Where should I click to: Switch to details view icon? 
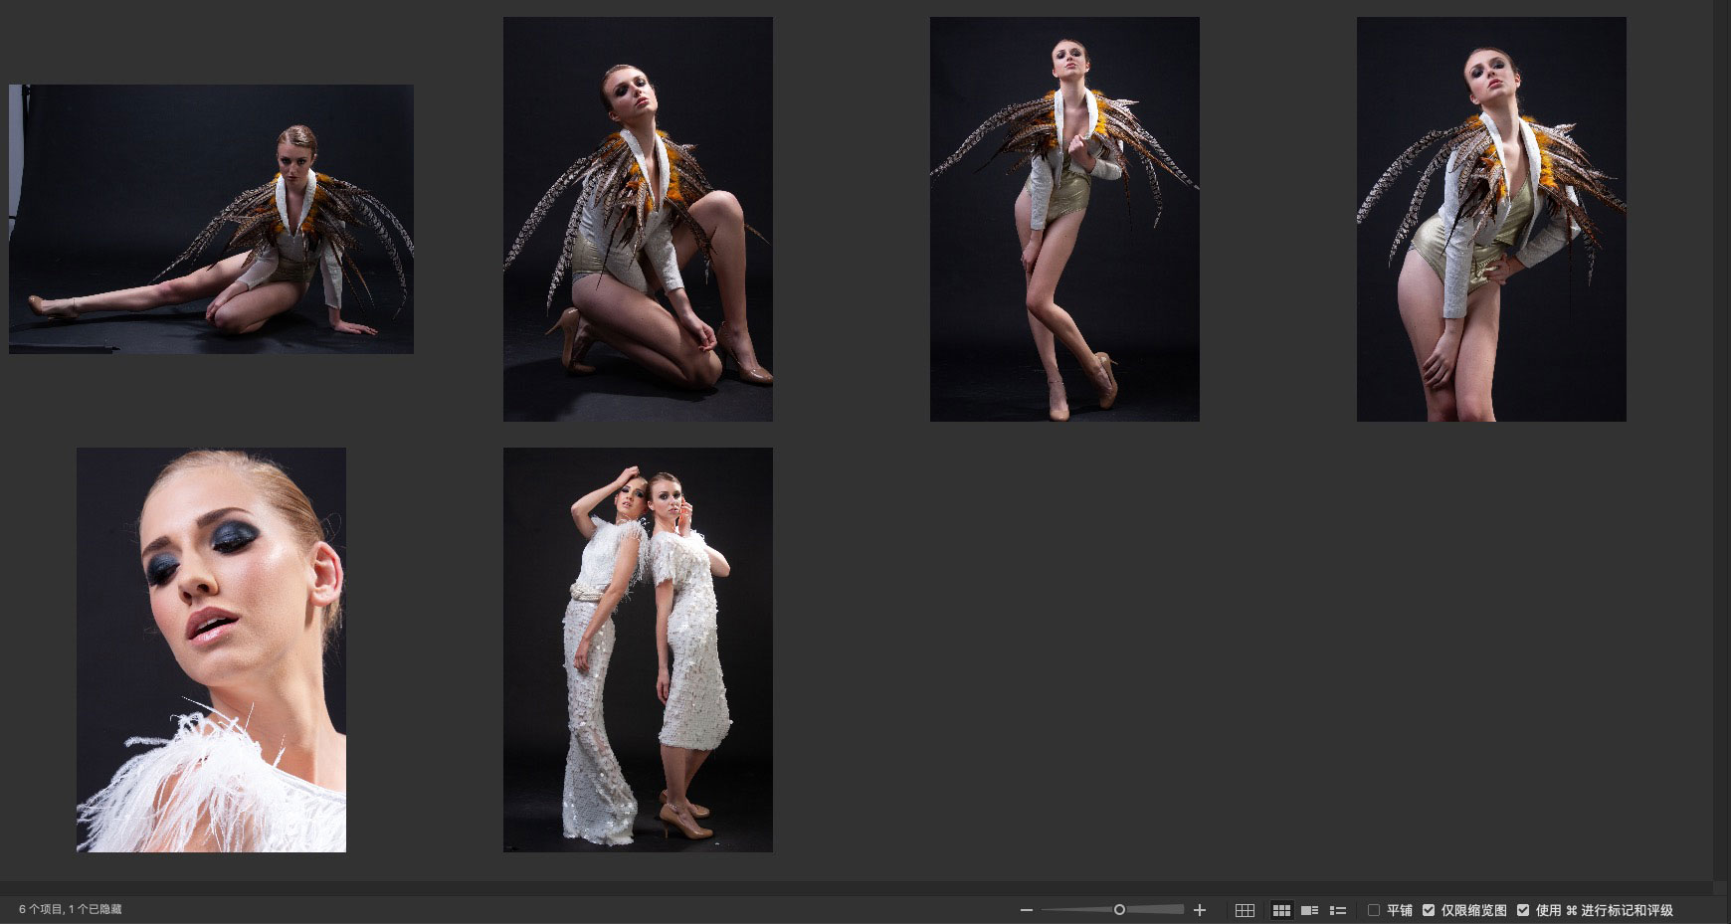tap(1309, 910)
